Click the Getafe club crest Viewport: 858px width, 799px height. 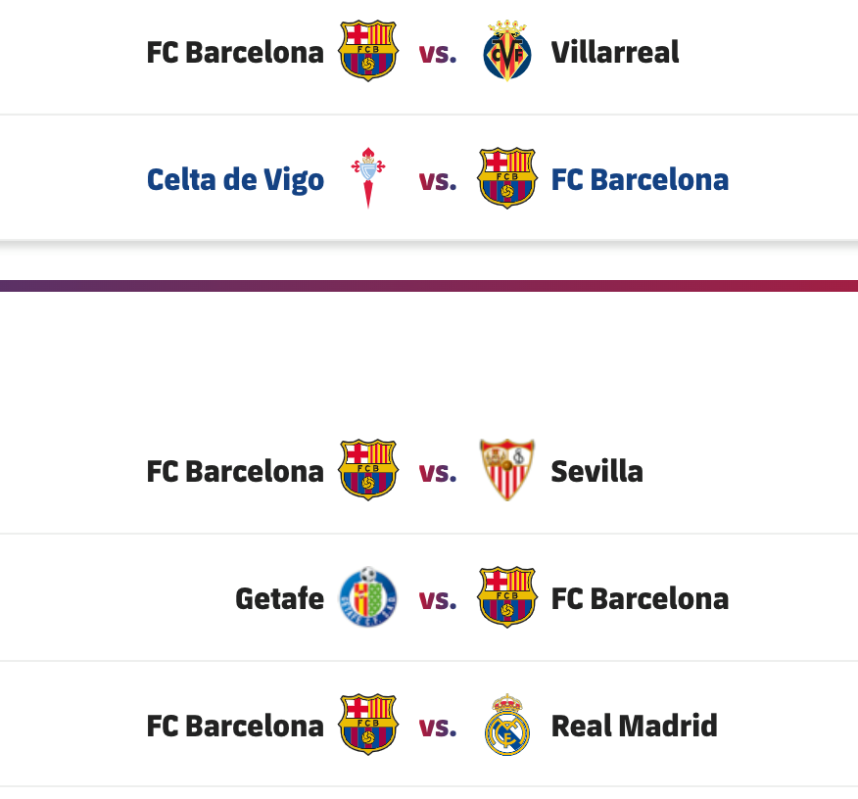(x=368, y=597)
